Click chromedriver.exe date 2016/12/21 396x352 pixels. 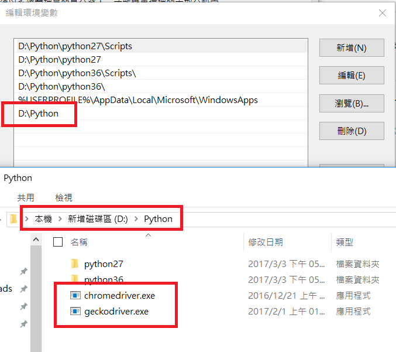[x=286, y=295]
